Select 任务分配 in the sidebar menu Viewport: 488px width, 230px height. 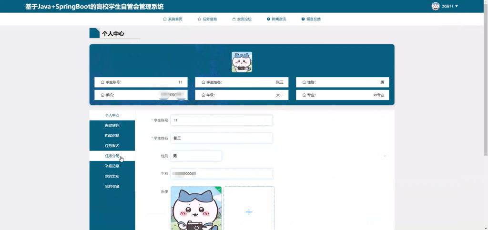click(x=112, y=156)
